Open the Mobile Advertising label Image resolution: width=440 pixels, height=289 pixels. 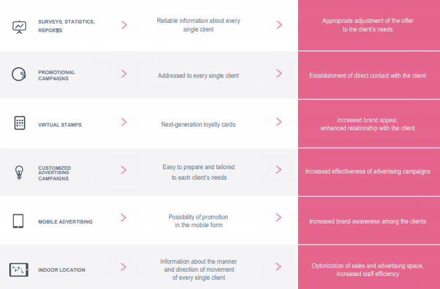(65, 221)
